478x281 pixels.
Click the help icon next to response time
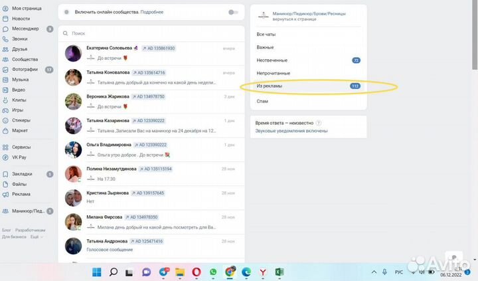[x=319, y=123]
